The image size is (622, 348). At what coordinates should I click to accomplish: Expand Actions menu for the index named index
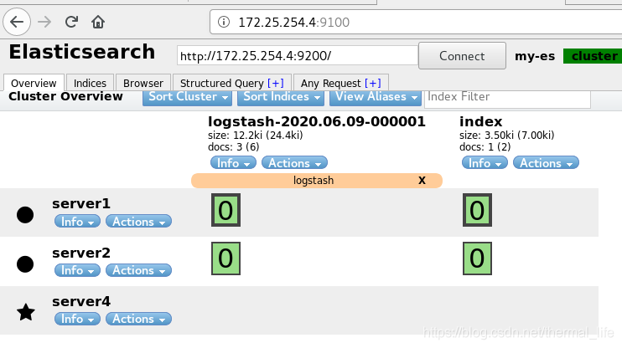pos(546,163)
